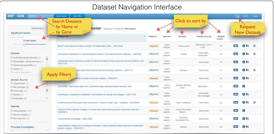Check Neutrophils sample source

(12, 99)
